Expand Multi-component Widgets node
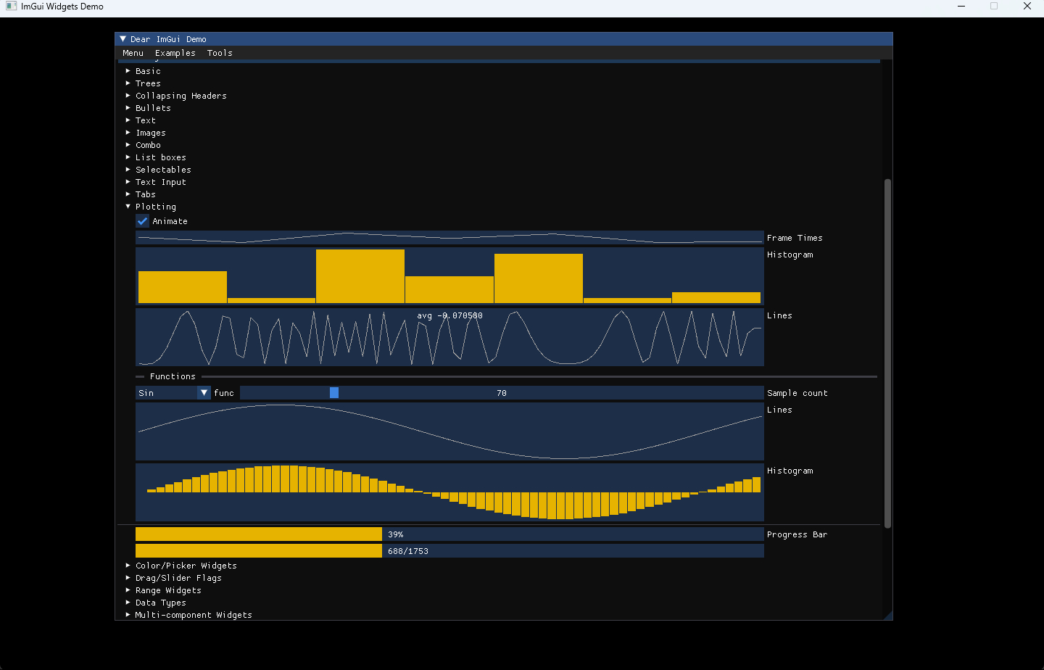1044x670 pixels. tap(128, 615)
